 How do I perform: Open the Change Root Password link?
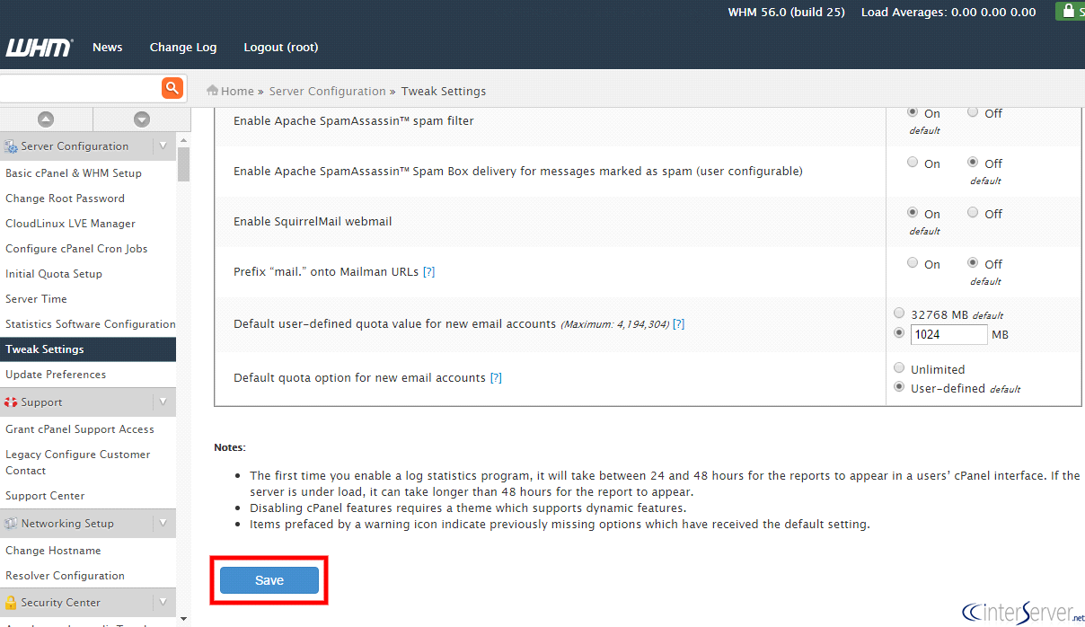[65, 199]
